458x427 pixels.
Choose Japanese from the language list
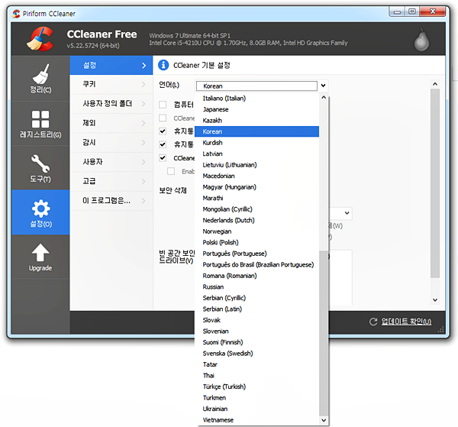[256, 109]
